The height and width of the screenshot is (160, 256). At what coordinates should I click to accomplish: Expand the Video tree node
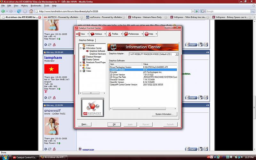pos(80,71)
